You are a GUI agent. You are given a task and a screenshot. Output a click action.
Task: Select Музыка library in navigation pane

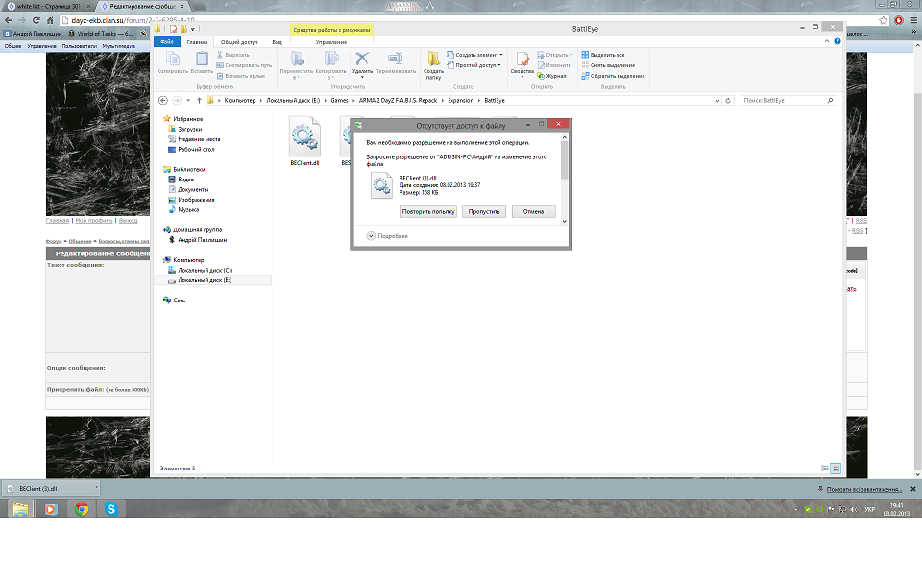click(188, 209)
